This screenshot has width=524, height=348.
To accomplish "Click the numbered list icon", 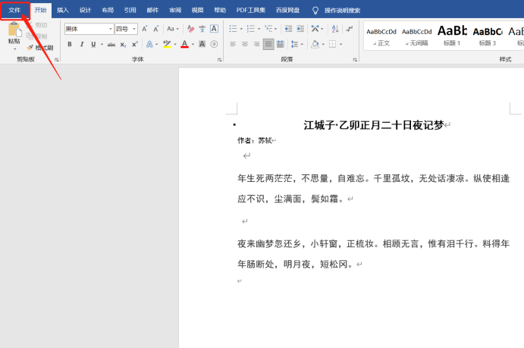I will (251, 29).
